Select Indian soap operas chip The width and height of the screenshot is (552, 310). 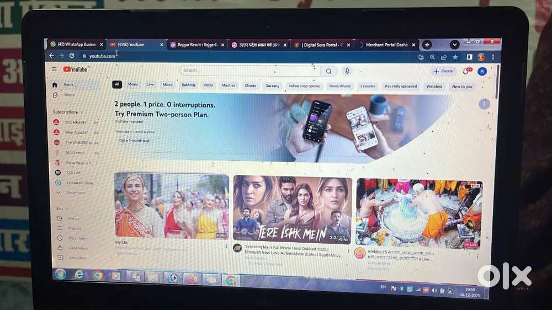[x=304, y=86]
